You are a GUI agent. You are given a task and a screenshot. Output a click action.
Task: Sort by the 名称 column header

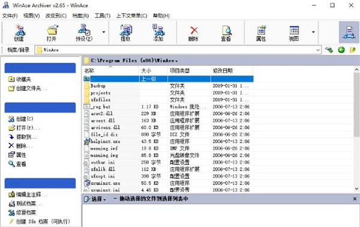tap(110, 70)
